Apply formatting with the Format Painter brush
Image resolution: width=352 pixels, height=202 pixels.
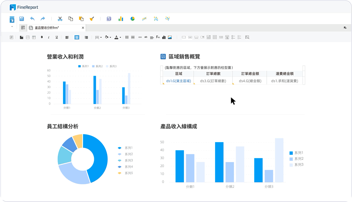tap(93, 19)
